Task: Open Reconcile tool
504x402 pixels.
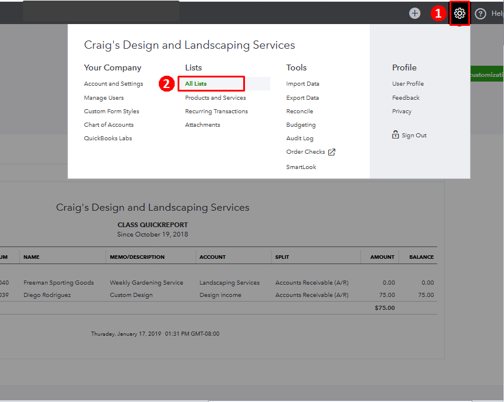Action: 299,112
